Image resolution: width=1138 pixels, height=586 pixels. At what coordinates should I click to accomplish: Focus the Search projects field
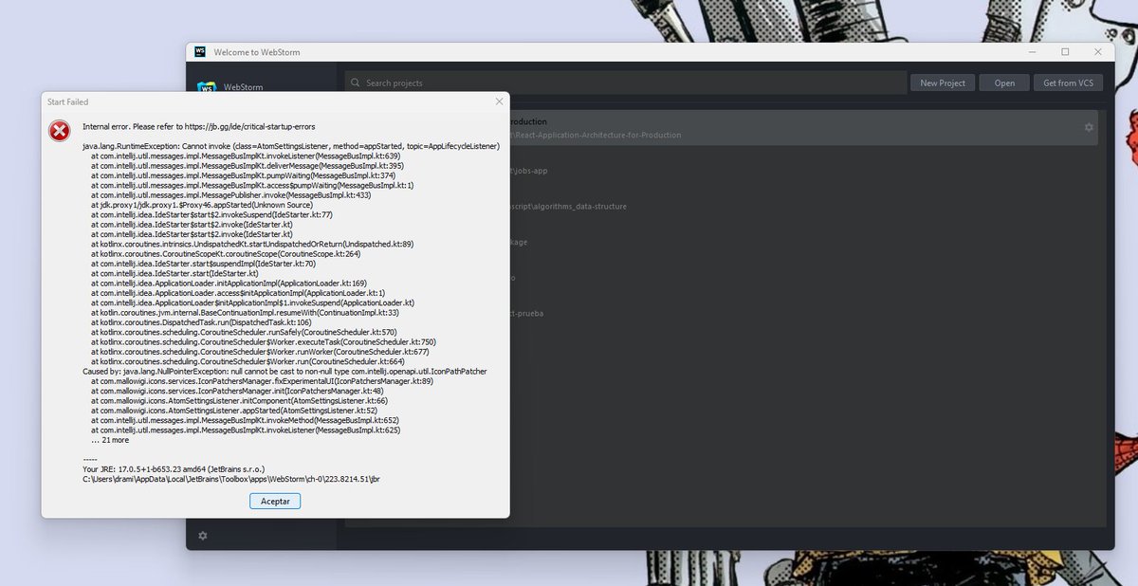point(626,83)
